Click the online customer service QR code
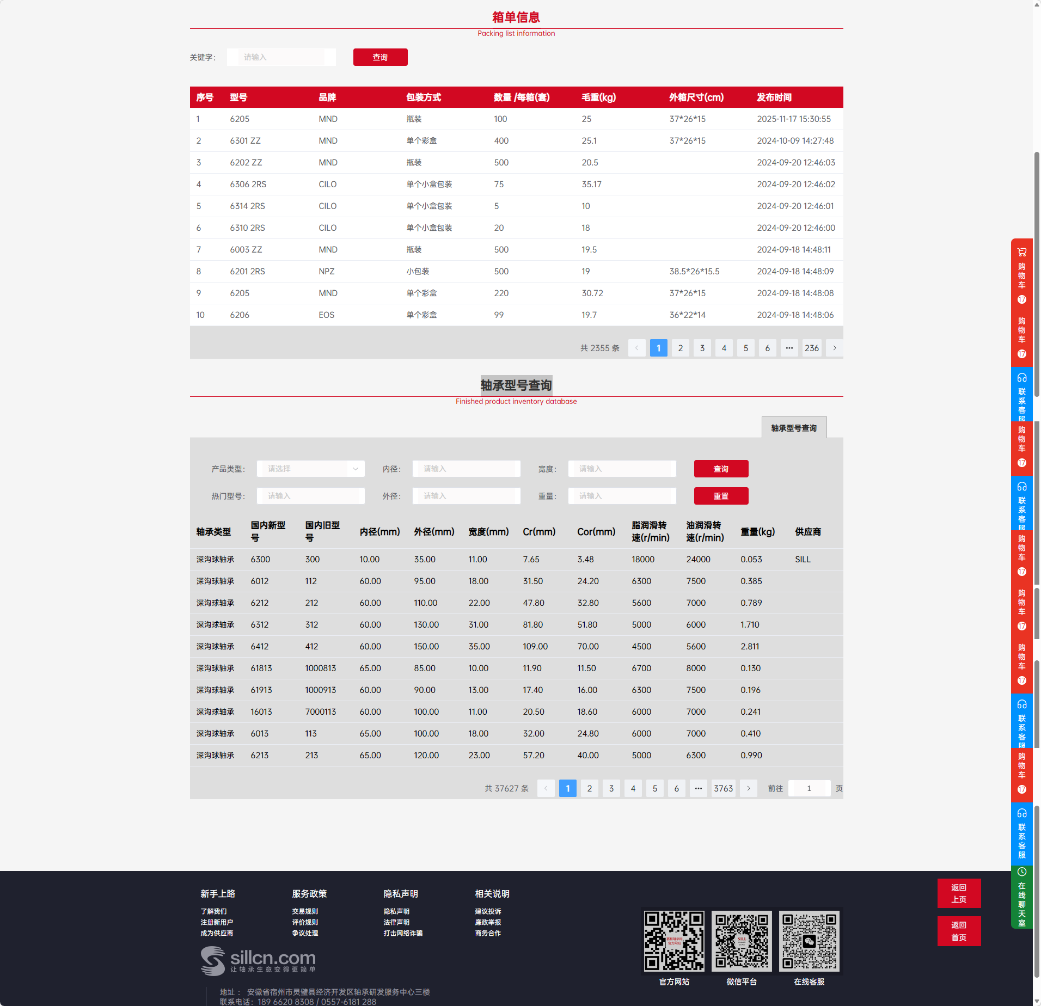Viewport: 1041px width, 1006px height. [809, 941]
